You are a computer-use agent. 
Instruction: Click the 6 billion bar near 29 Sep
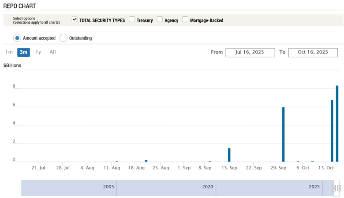(283, 135)
